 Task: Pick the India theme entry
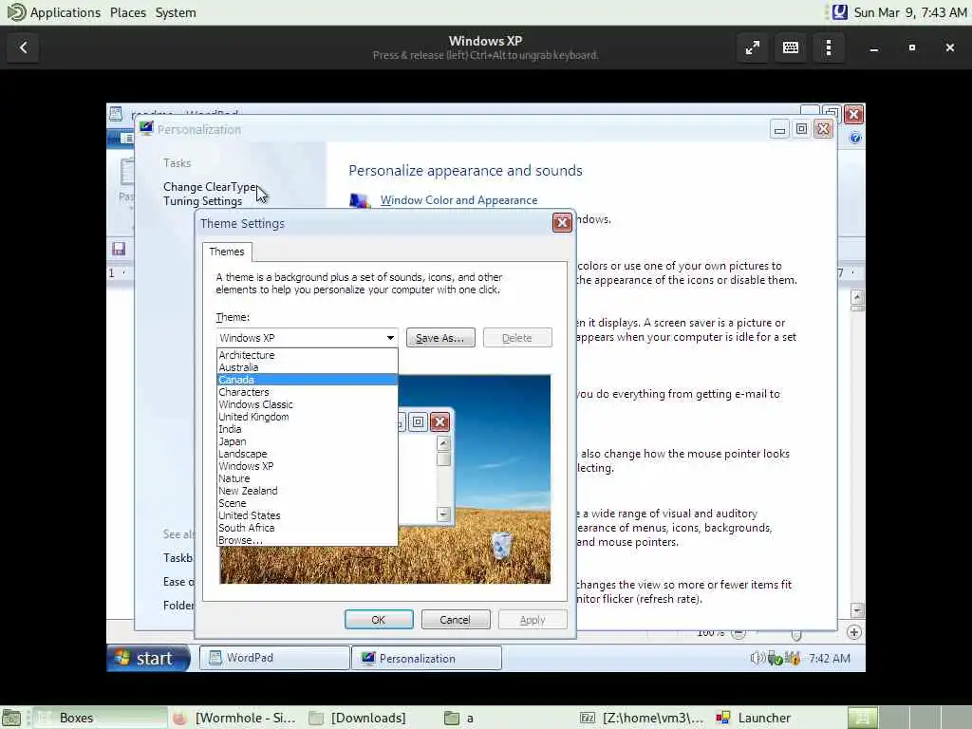tap(308, 429)
